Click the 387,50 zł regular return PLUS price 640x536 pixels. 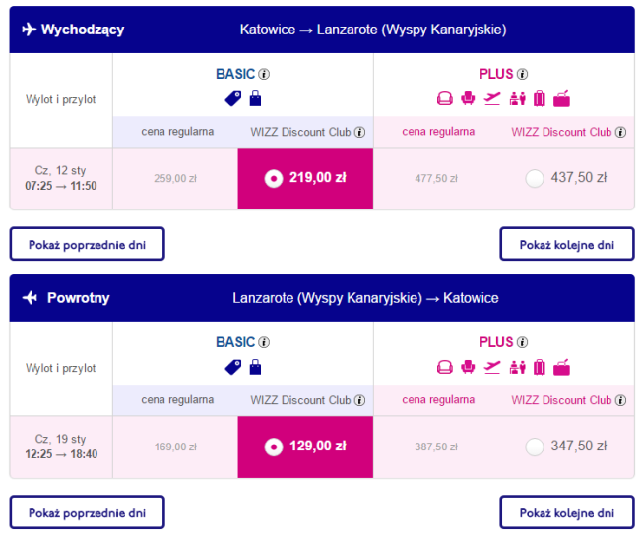436,447
